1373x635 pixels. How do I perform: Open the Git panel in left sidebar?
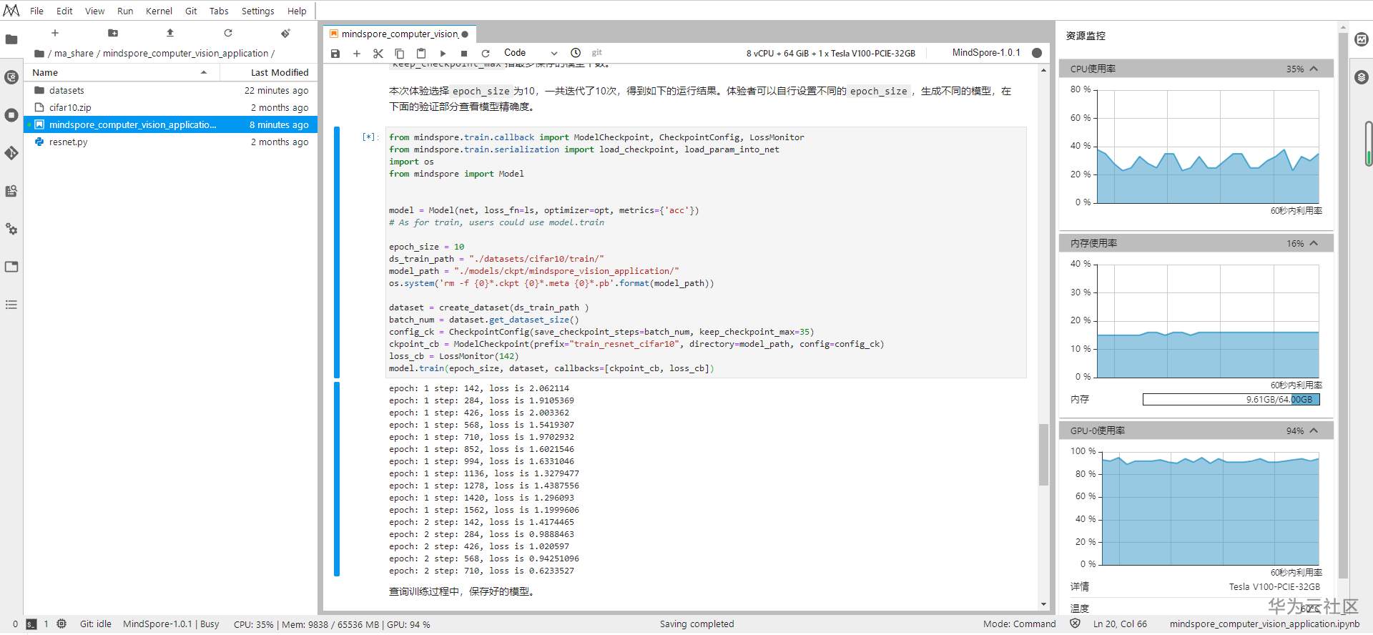click(x=11, y=153)
